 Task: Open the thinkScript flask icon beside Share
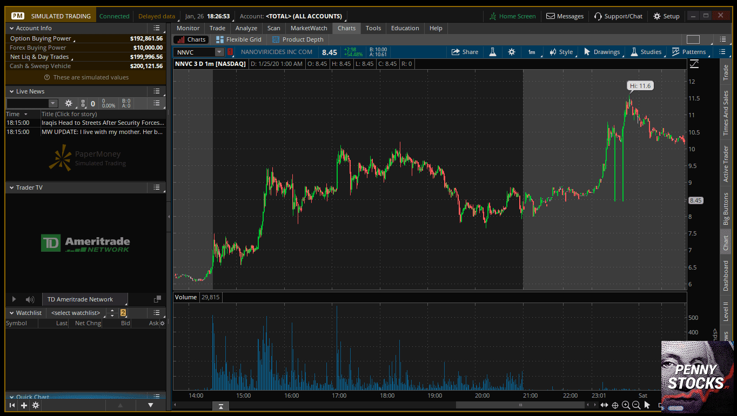[493, 52]
